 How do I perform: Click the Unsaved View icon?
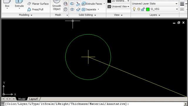click(x=109, y=6)
